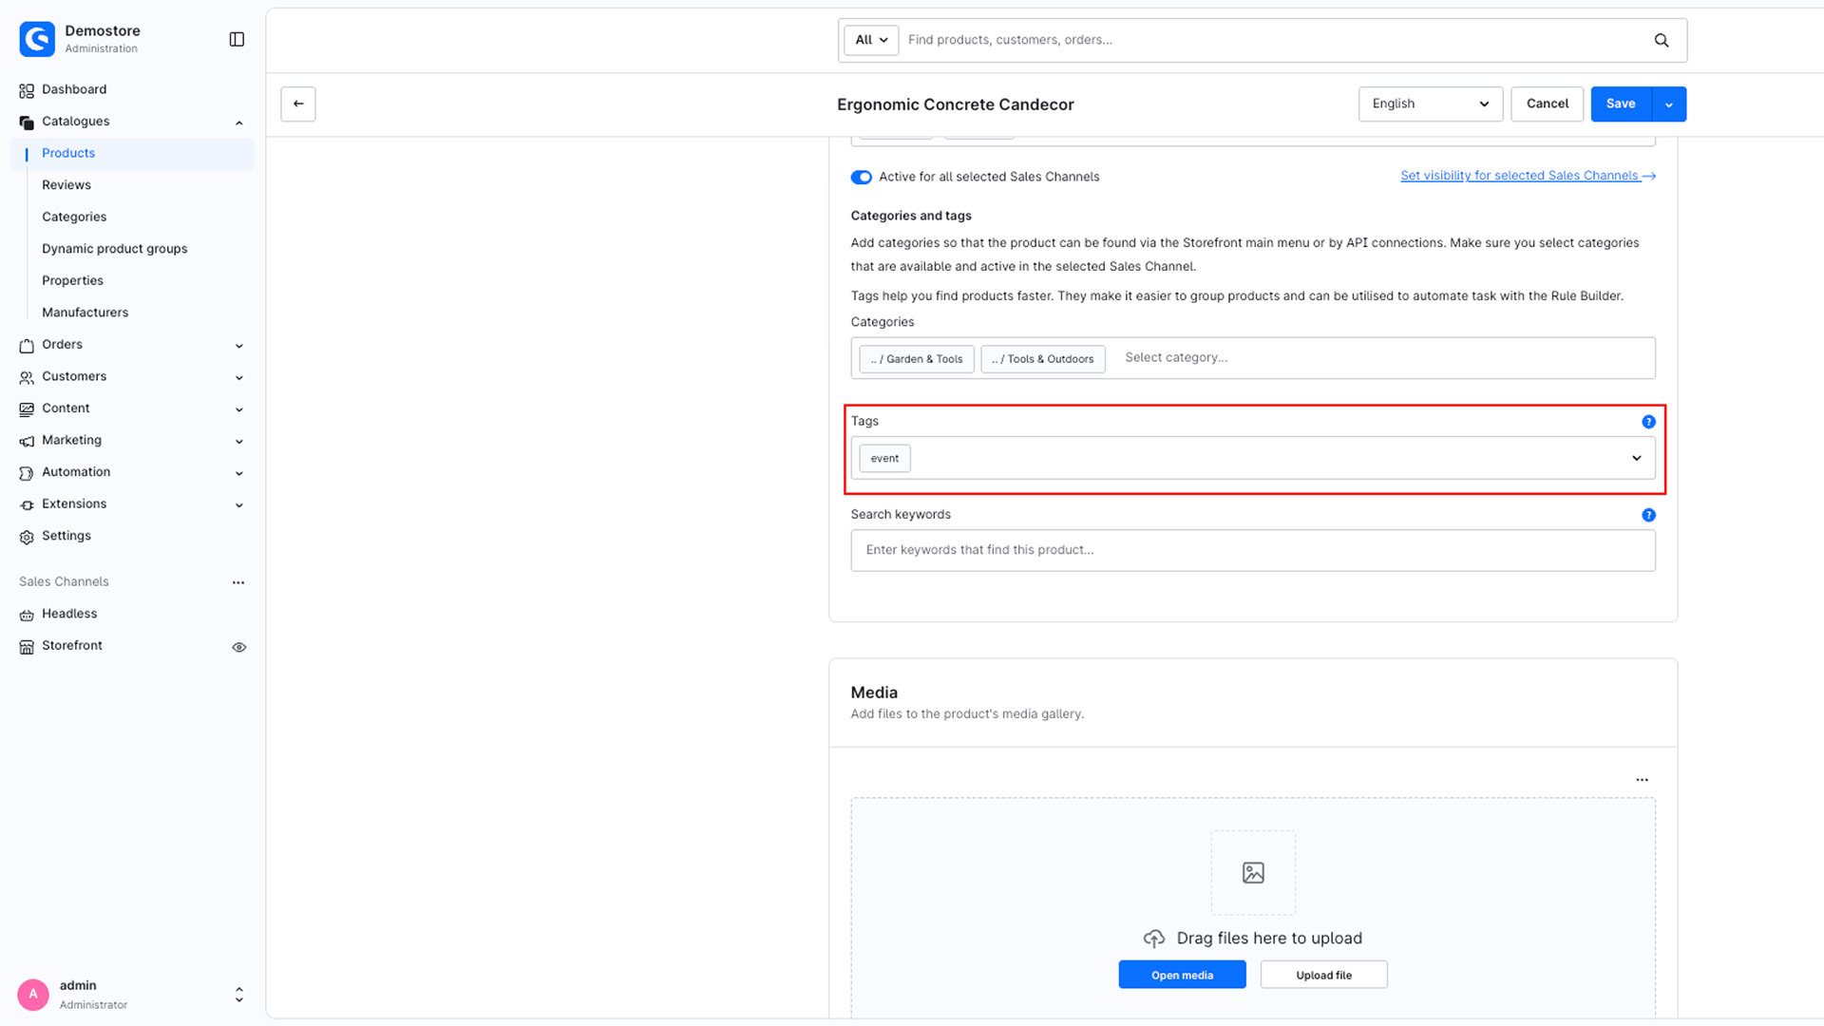The height and width of the screenshot is (1026, 1824).
Task: Open Sales Channels three-dots menu
Action: pos(238,582)
